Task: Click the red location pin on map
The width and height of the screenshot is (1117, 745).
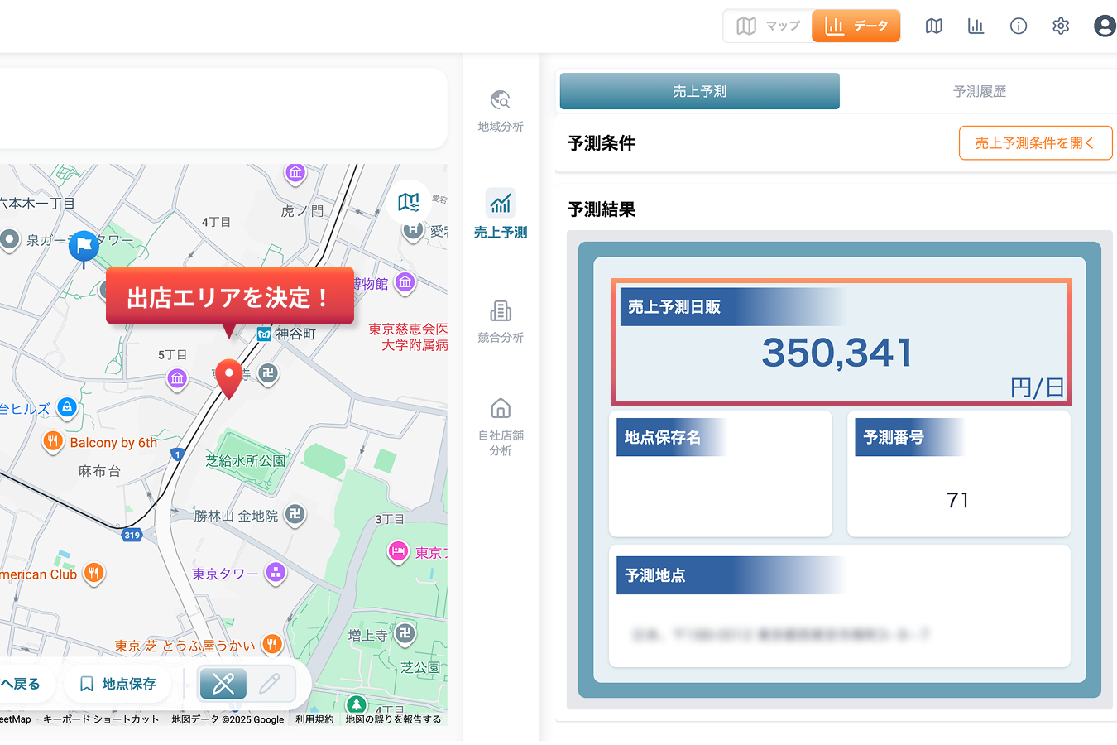Action: pos(229,378)
